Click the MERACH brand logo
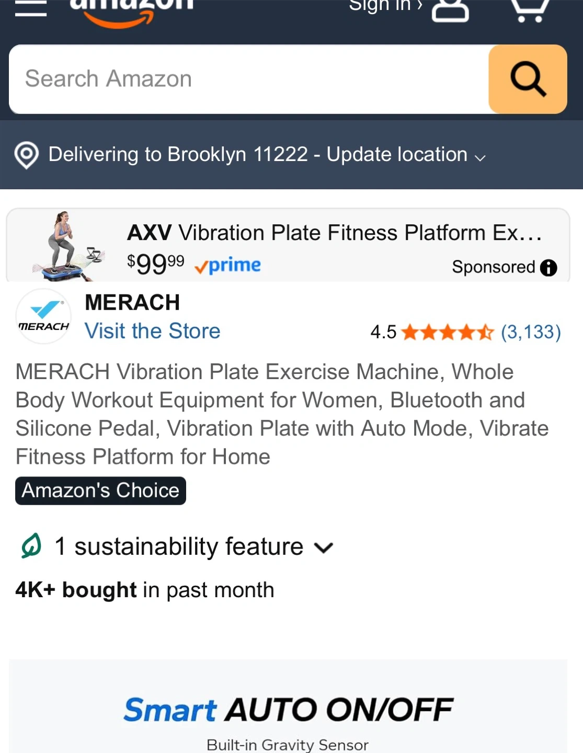583x753 pixels. pyautogui.click(x=43, y=316)
